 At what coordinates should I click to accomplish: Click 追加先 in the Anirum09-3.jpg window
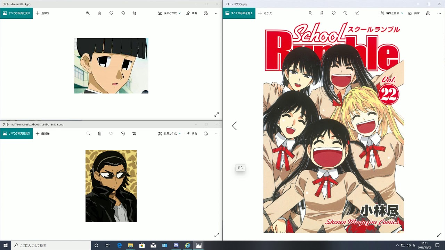point(43,13)
